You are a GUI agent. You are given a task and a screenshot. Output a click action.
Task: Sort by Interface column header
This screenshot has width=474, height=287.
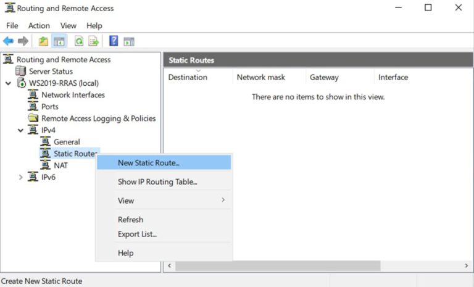(393, 77)
